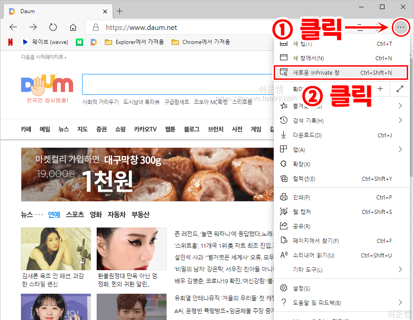Open 검색 기록 history menu item
This screenshot has width=414, height=320.
[x=341, y=121]
